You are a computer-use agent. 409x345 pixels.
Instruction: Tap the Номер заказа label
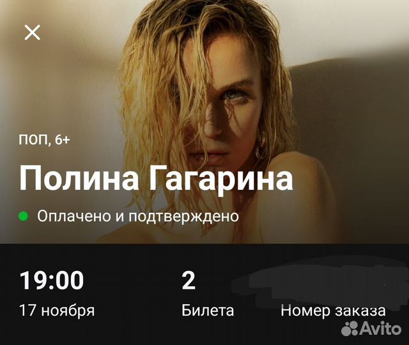(333, 311)
